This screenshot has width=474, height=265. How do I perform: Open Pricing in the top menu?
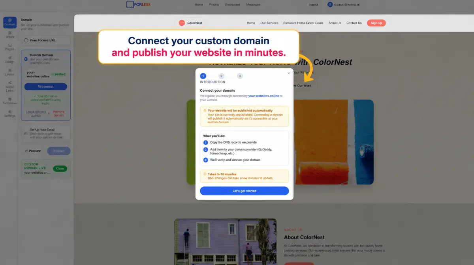(x=214, y=5)
